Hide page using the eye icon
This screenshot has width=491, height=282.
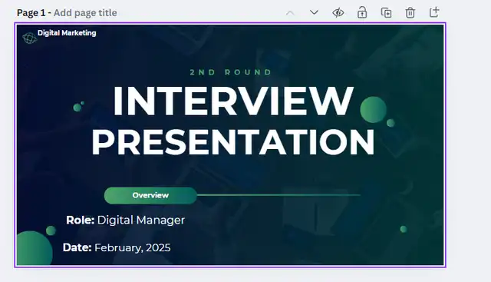click(338, 13)
